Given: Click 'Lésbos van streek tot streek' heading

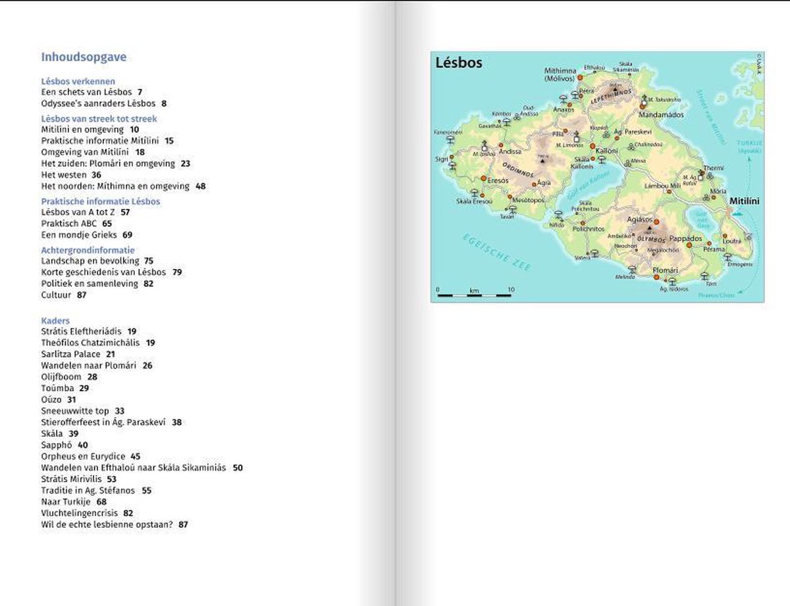Looking at the screenshot, I should (99, 119).
